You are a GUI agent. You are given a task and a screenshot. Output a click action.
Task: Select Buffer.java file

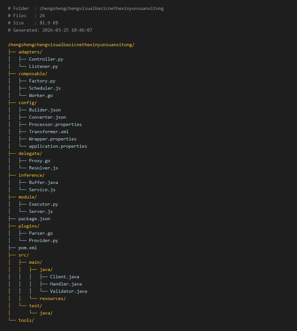[x=43, y=182]
